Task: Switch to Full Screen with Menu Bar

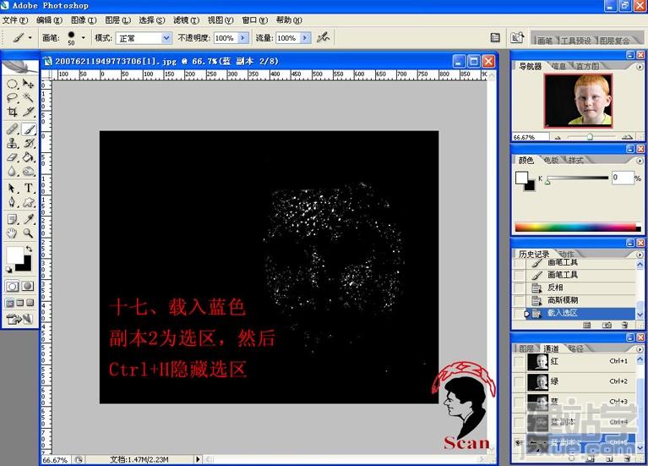Action: coord(19,303)
